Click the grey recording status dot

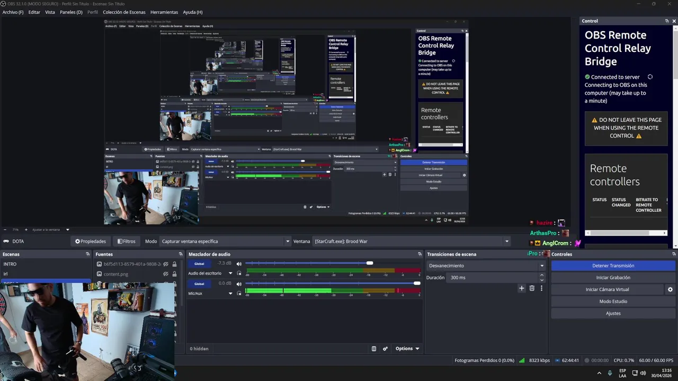[586, 360]
